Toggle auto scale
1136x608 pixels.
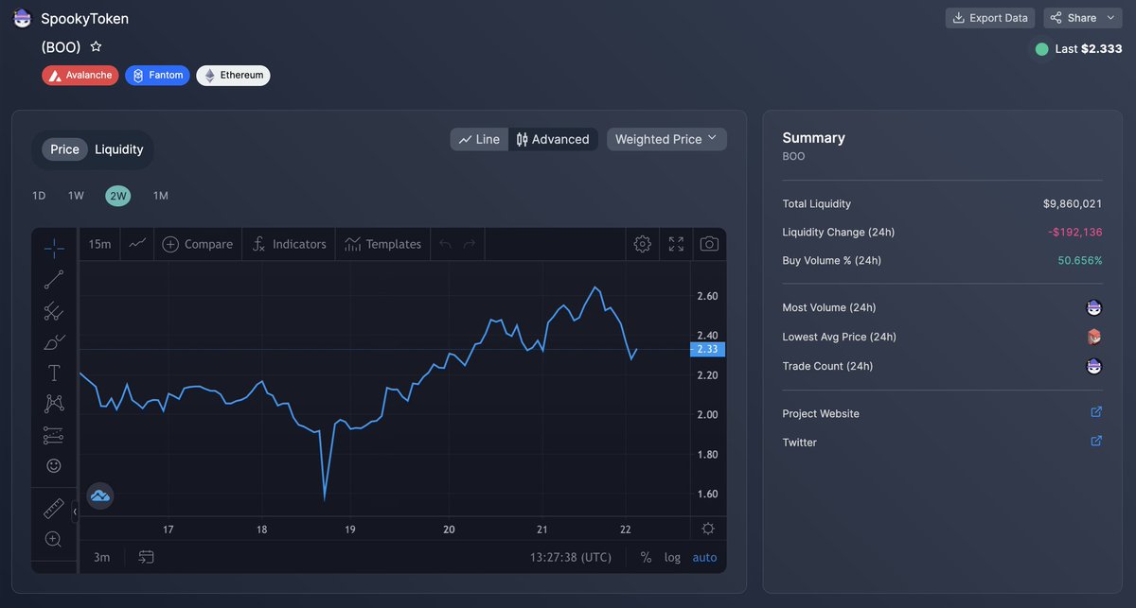pos(704,557)
